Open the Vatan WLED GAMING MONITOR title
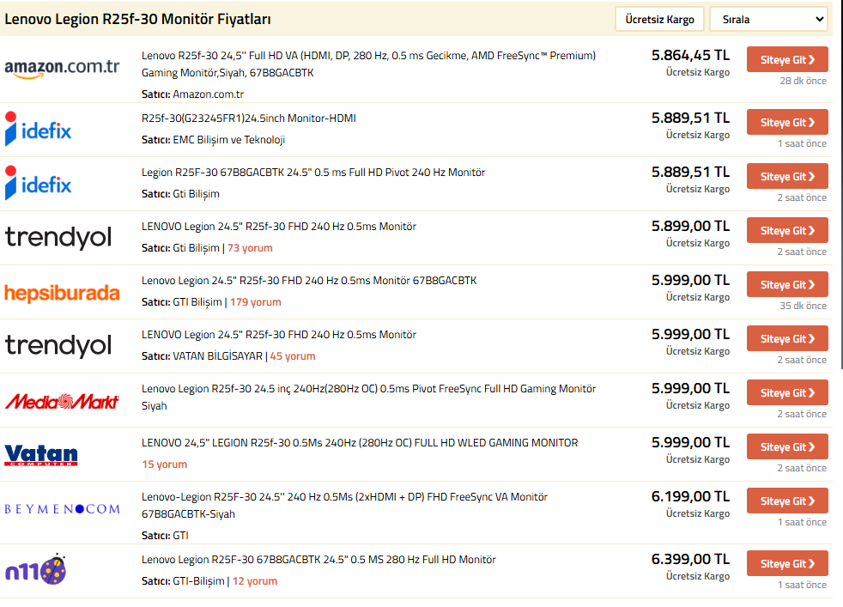Image resolution: width=843 pixels, height=607 pixels. coord(360,443)
